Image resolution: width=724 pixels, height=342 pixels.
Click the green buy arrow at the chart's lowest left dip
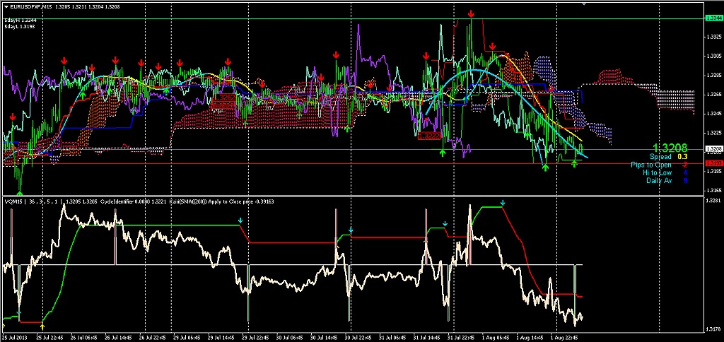(x=20, y=190)
